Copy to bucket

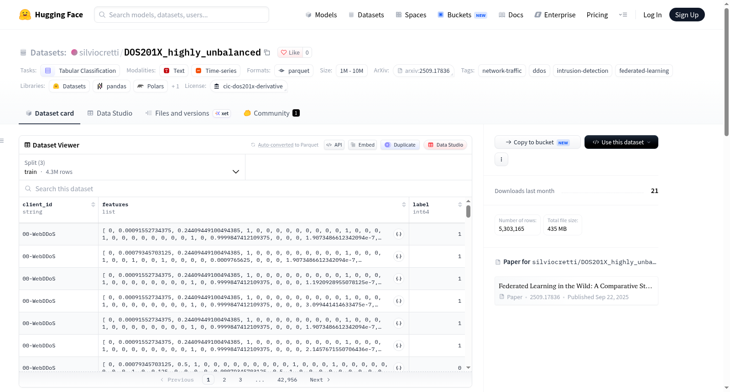click(x=537, y=142)
